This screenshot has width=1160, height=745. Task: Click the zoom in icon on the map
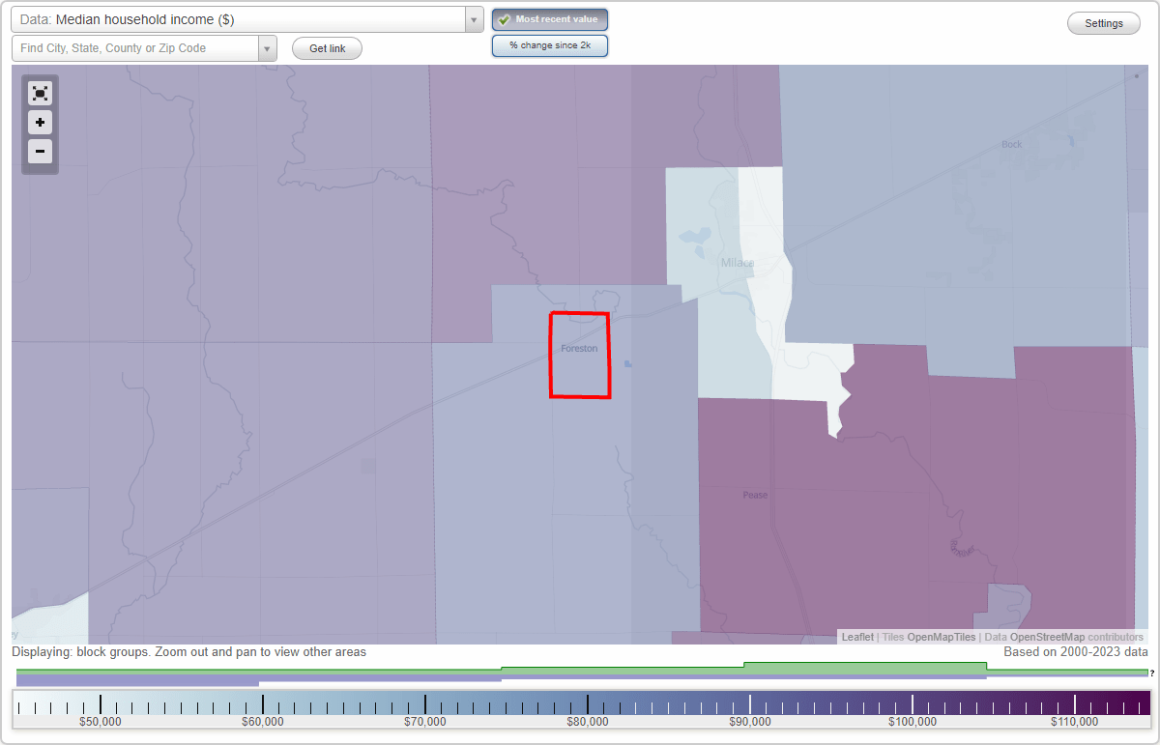[40, 123]
